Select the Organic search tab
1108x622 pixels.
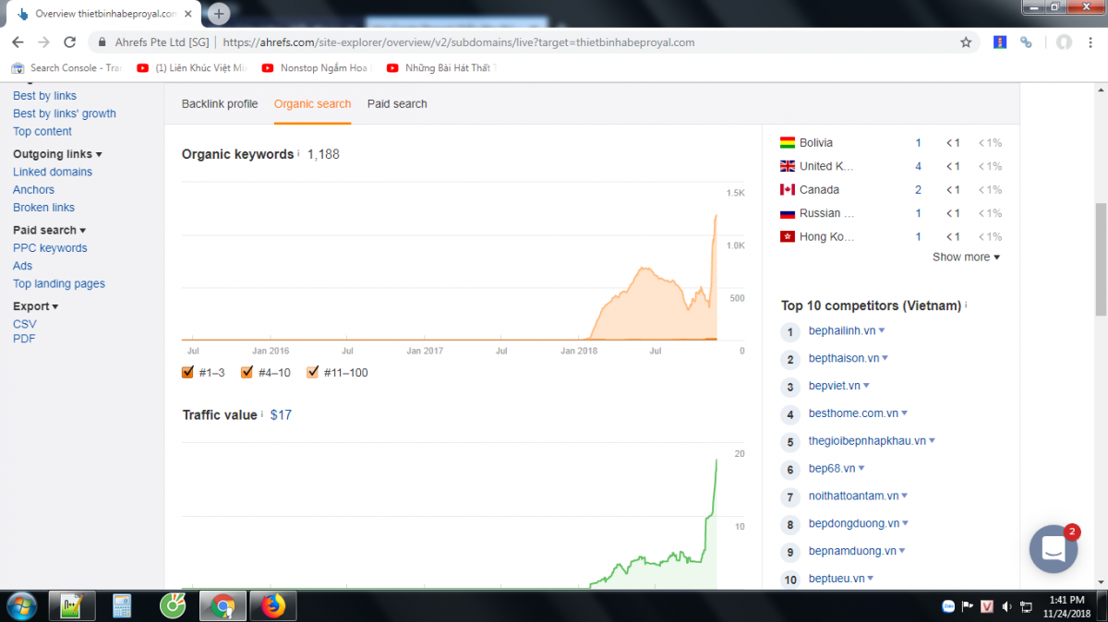click(312, 104)
